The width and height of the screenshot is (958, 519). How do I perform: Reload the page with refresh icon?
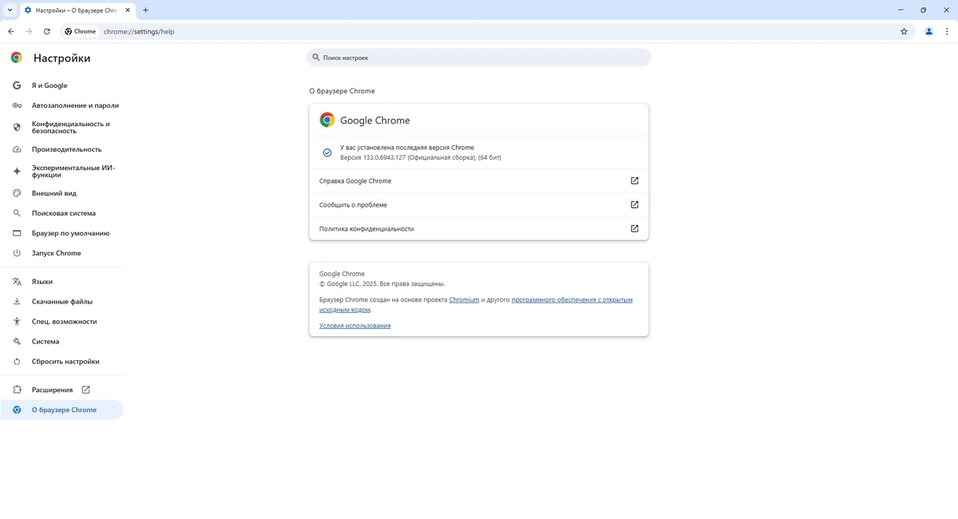point(47,32)
